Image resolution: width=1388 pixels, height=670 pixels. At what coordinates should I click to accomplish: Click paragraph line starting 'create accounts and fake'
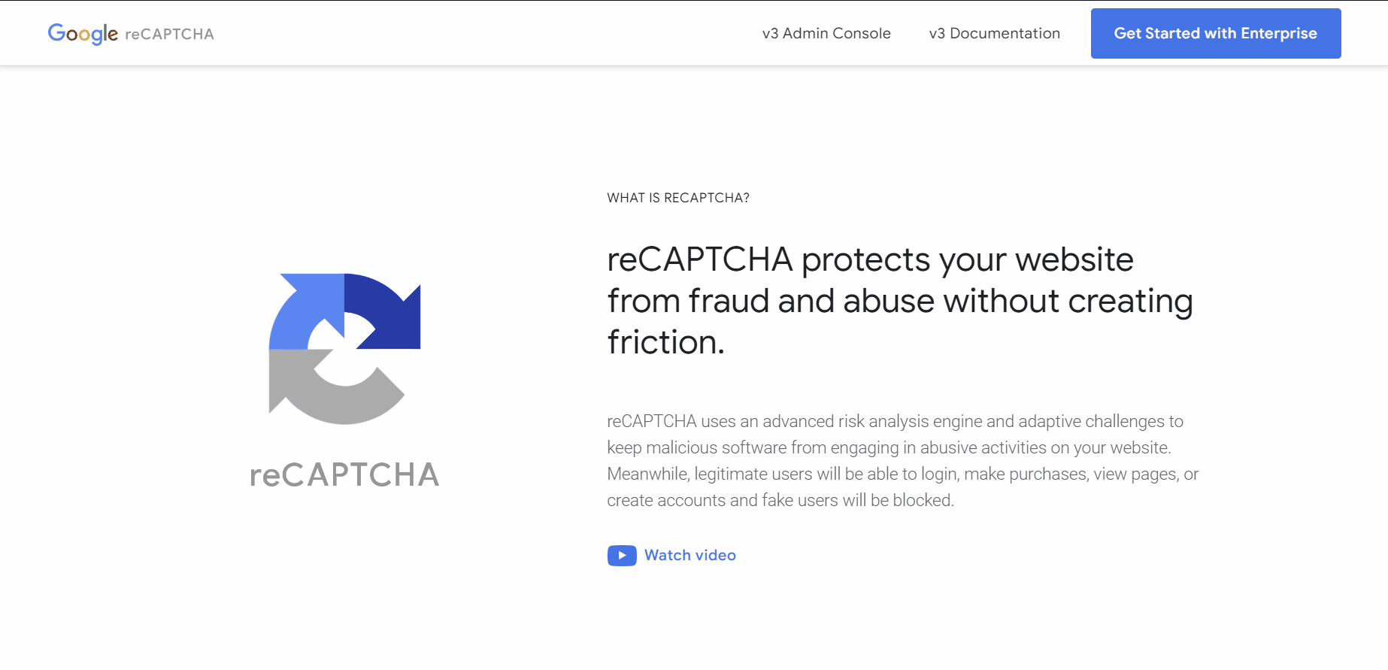780,500
